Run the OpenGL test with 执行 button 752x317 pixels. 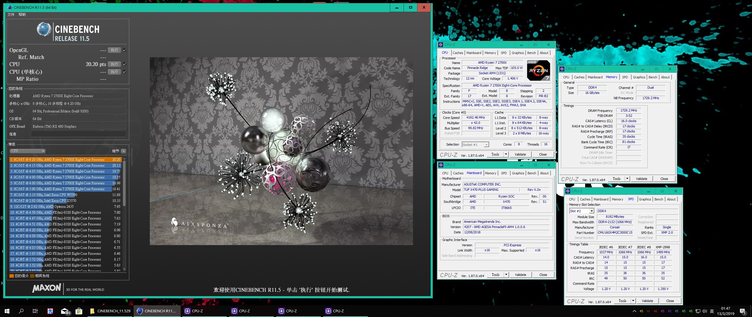[114, 50]
